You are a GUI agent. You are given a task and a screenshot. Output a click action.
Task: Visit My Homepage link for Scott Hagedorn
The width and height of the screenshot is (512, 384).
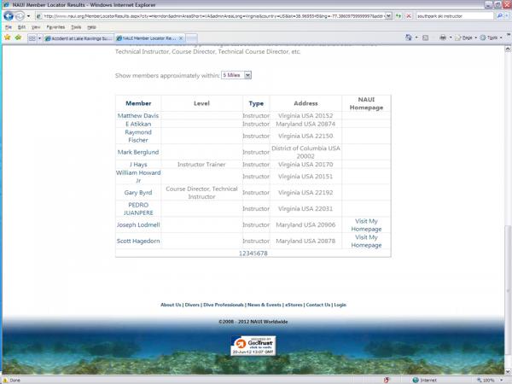tap(366, 241)
